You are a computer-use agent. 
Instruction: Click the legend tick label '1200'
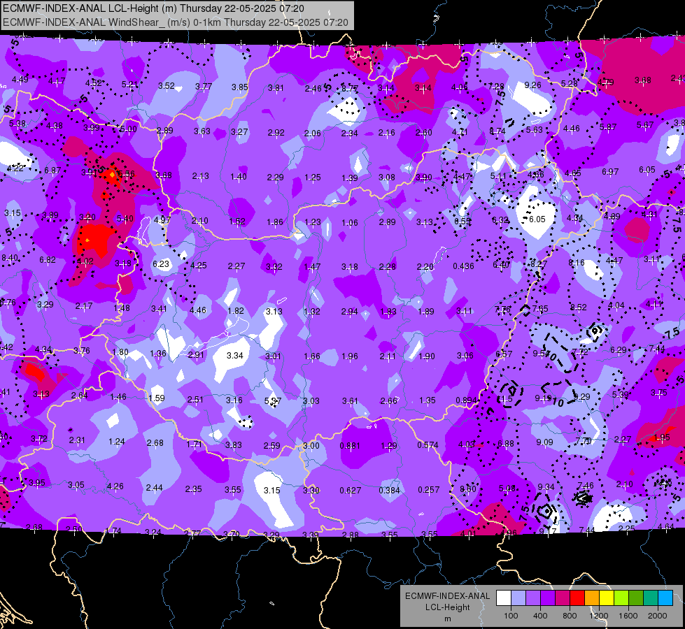click(x=598, y=616)
